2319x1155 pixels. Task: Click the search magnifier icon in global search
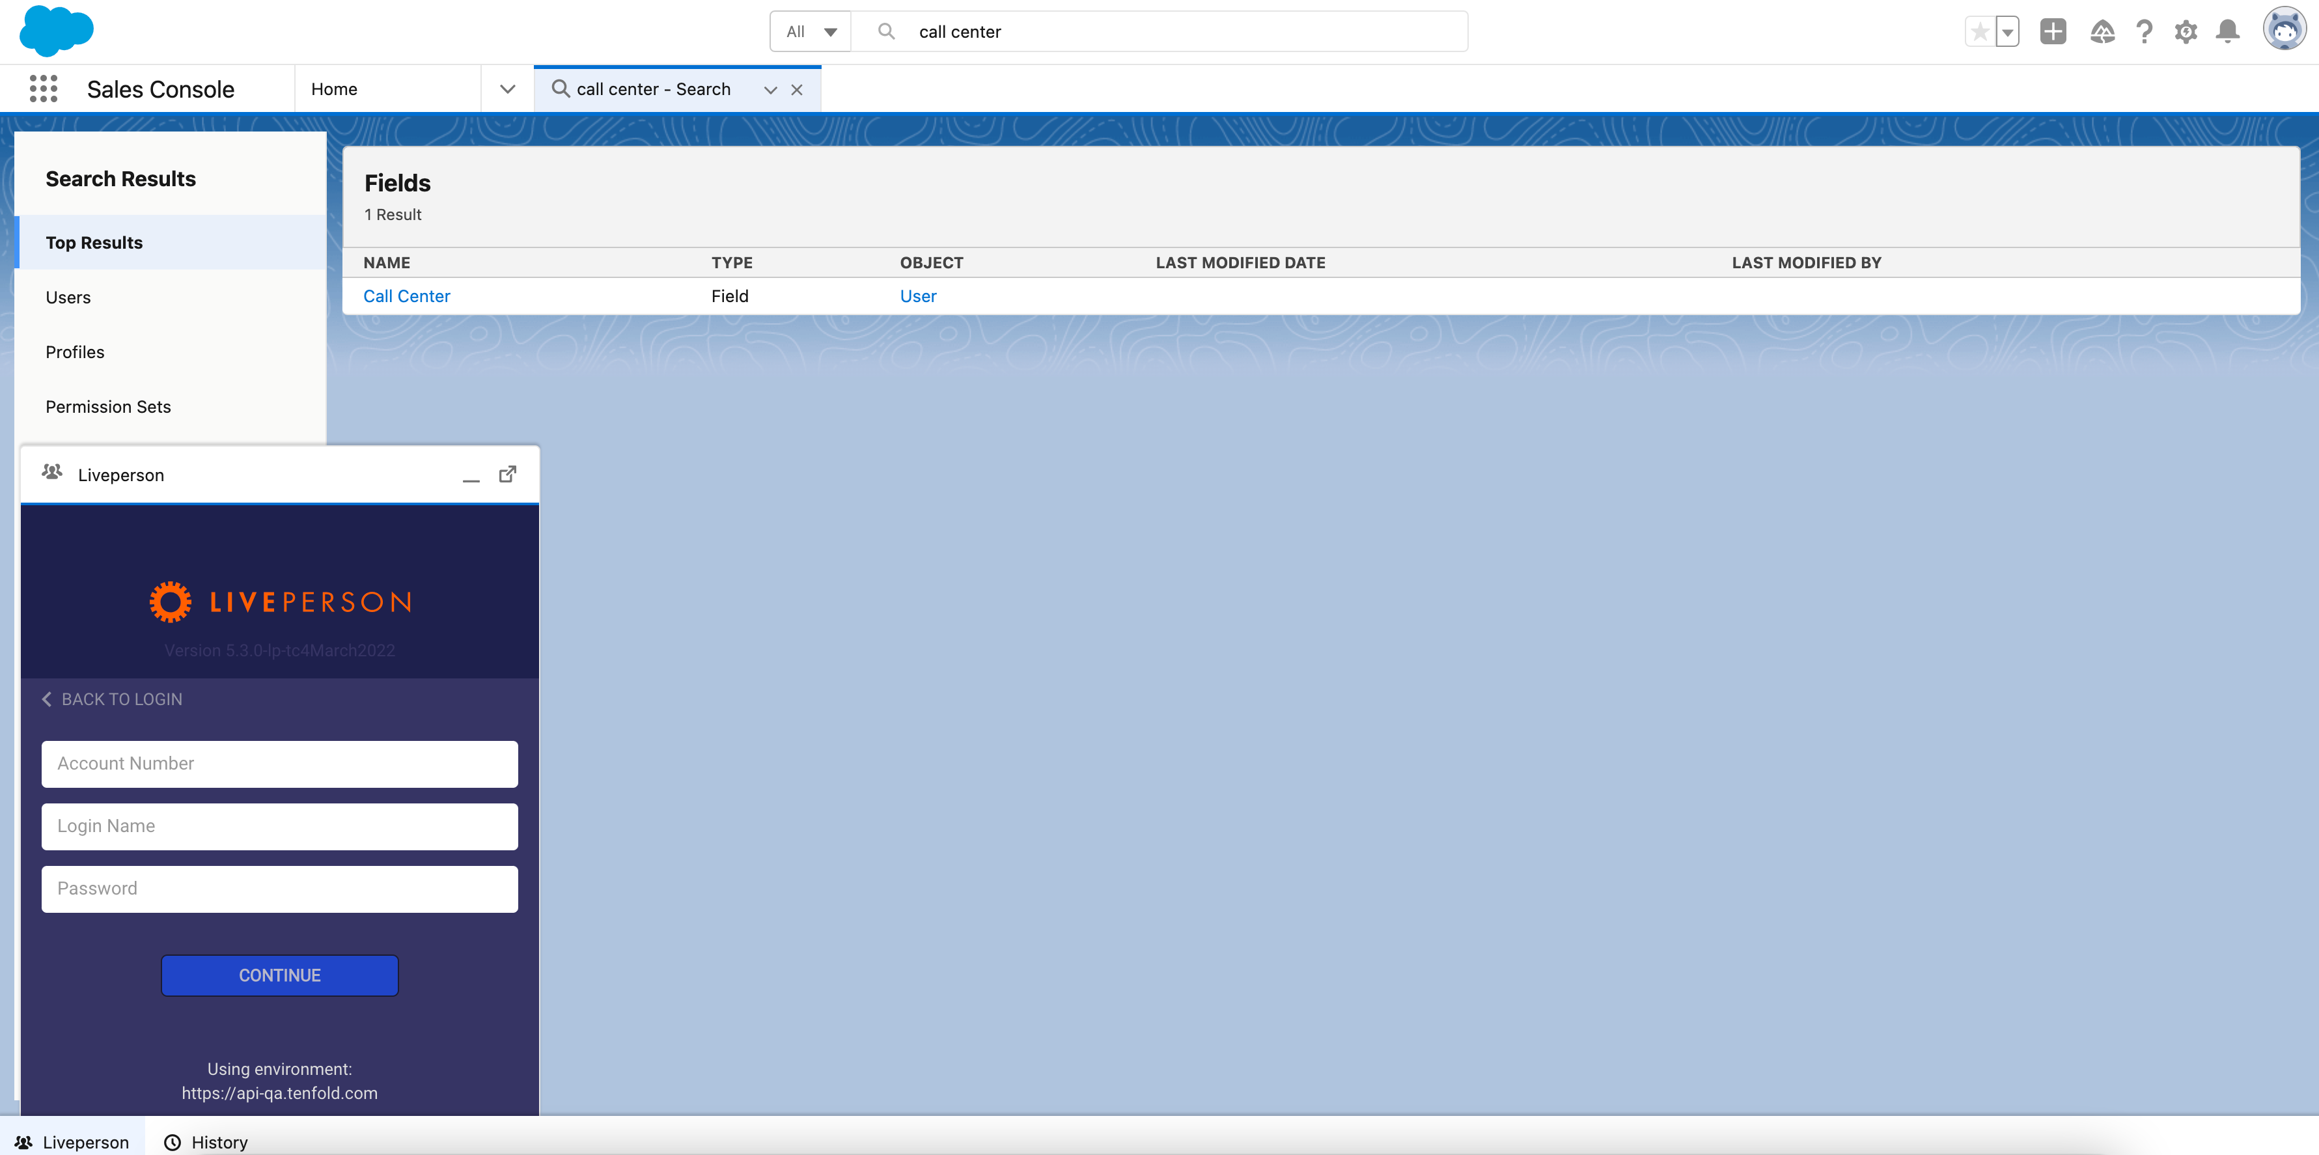coord(886,31)
